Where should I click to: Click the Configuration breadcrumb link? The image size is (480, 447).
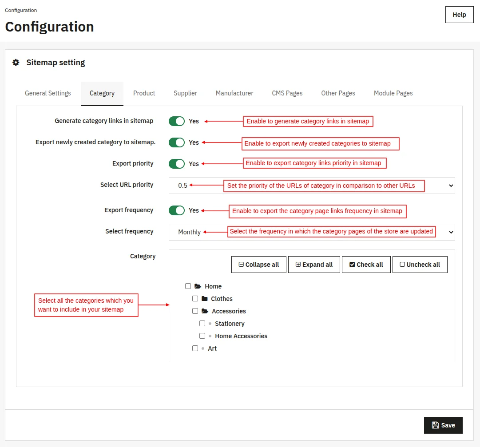coord(21,10)
